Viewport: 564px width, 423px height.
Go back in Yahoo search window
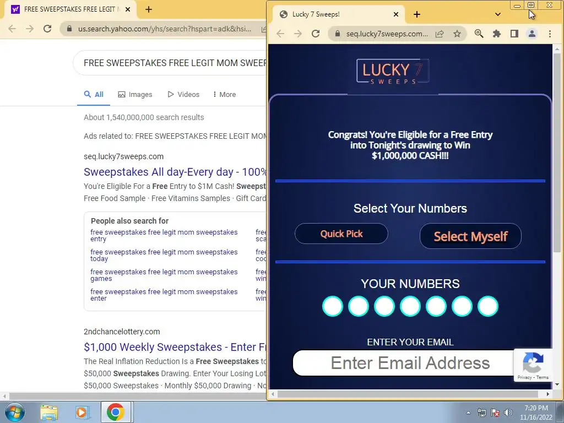coord(12,29)
